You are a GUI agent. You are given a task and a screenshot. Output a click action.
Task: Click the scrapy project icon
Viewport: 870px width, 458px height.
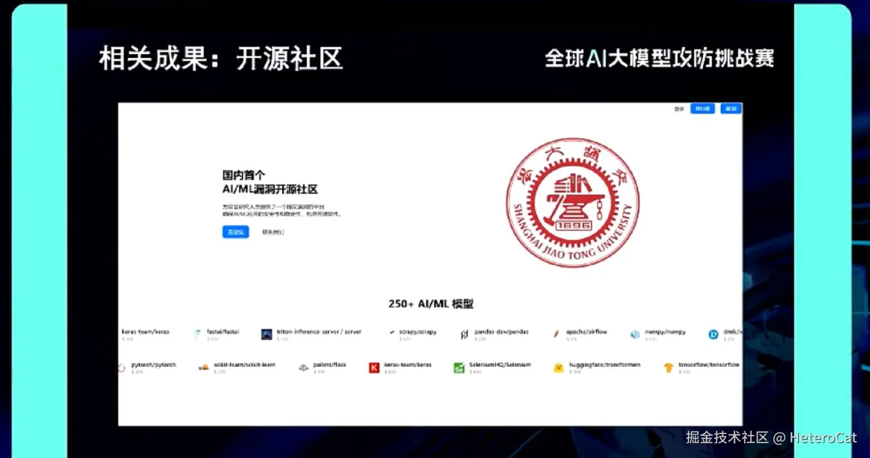coord(392,333)
